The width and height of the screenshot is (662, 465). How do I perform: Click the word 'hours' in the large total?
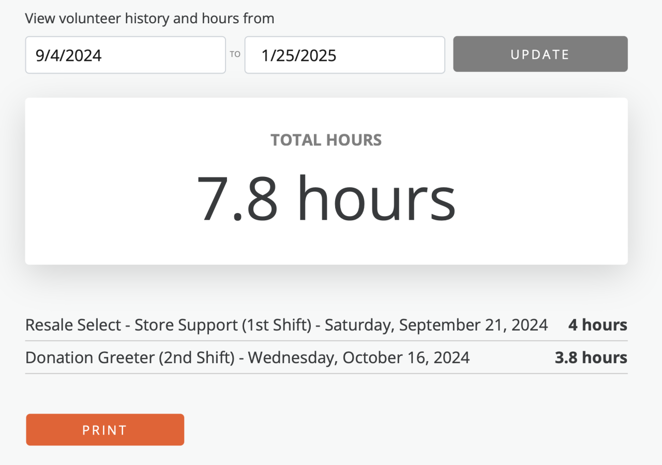(377, 199)
